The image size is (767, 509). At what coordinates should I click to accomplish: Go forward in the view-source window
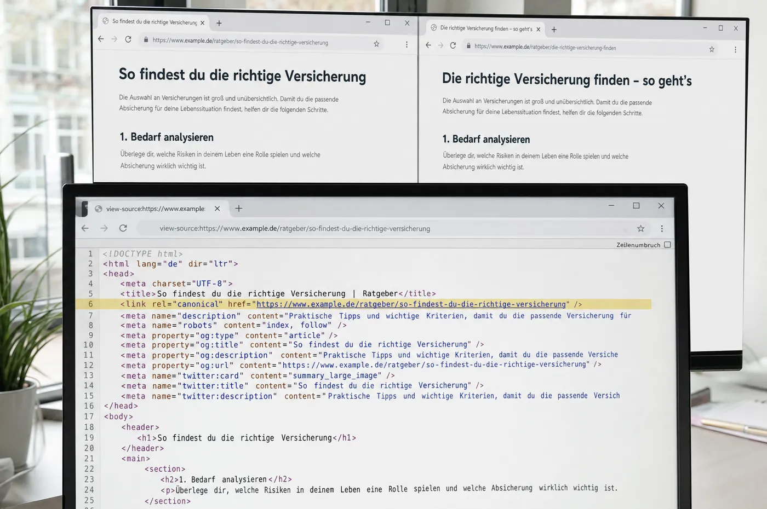[104, 228]
